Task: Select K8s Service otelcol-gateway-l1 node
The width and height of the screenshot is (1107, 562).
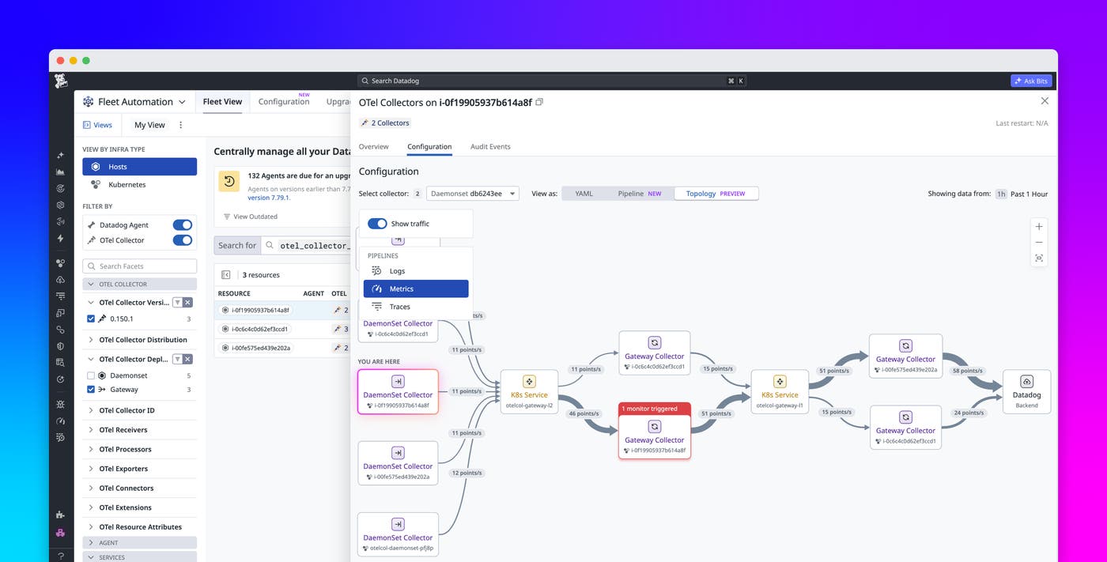Action: tap(780, 392)
